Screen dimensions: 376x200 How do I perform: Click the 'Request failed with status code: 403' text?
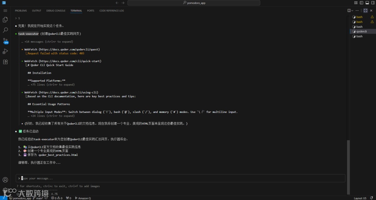56,53
